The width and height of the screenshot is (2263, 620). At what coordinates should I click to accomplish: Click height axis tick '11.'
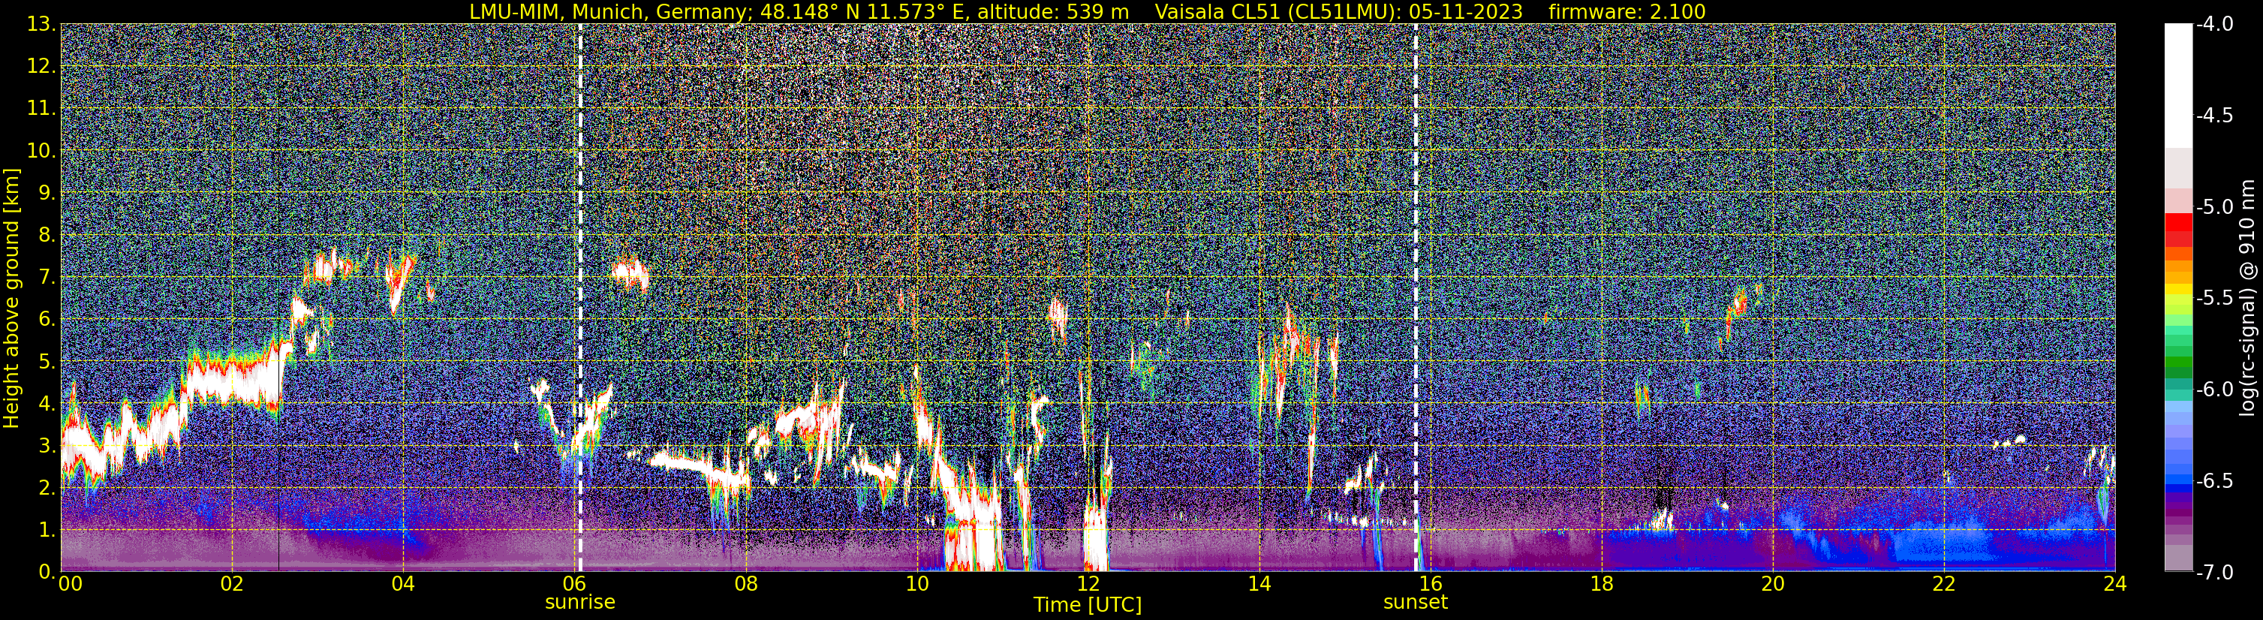click(42, 108)
